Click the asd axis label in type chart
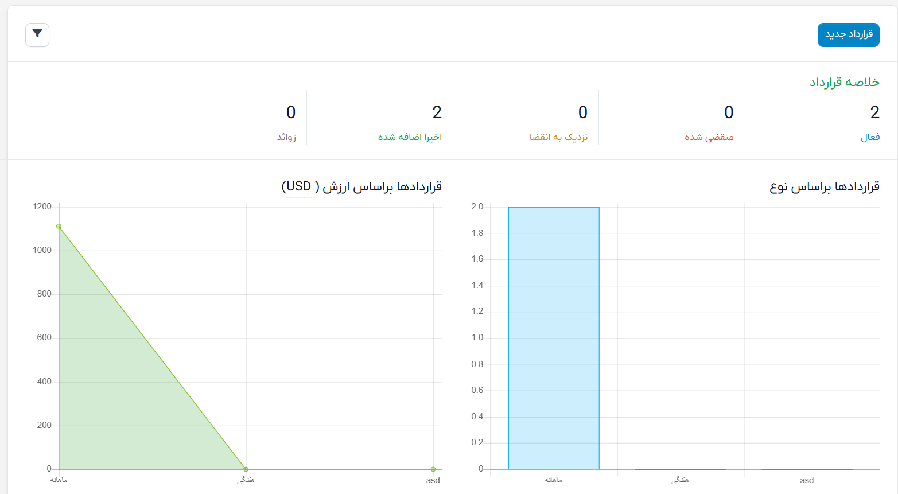898x494 pixels. click(x=807, y=480)
